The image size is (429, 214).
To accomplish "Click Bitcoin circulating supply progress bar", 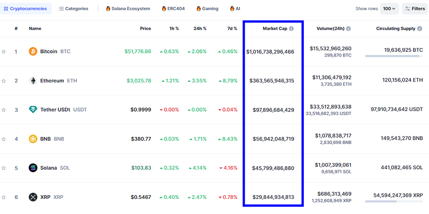I will [394, 56].
